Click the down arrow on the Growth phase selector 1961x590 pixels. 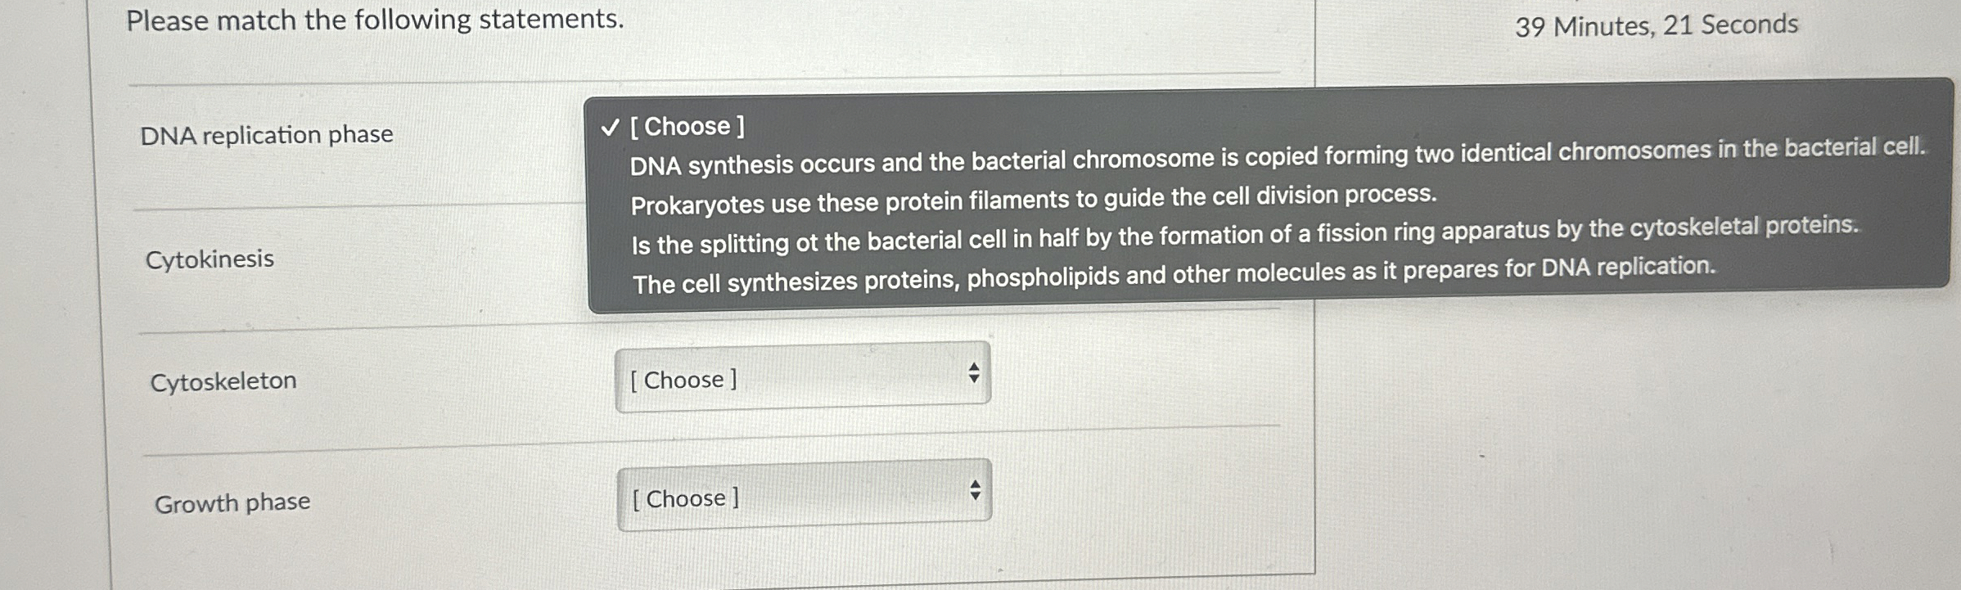click(x=976, y=496)
